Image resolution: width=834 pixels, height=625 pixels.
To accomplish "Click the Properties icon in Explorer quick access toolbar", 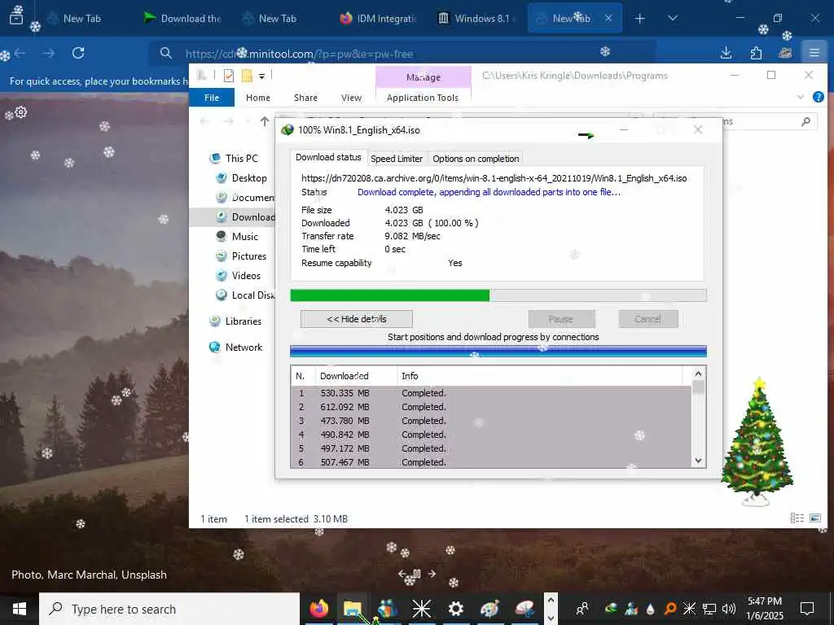I will (x=229, y=76).
